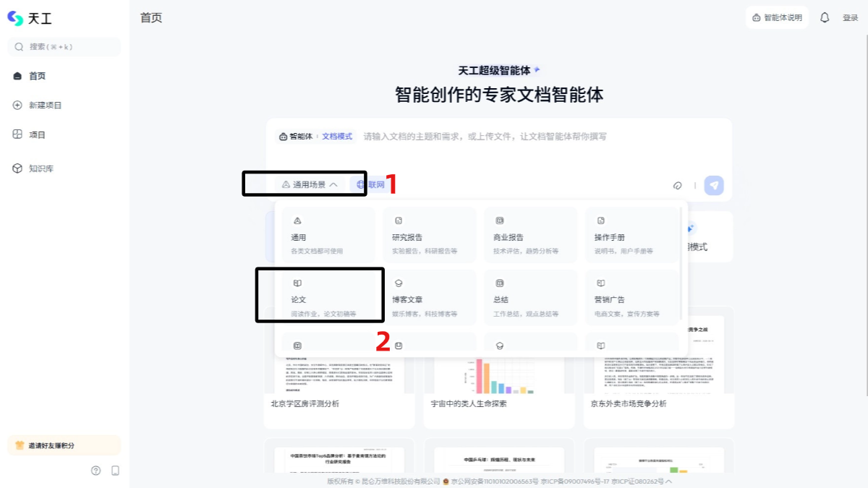Click the 智能体 robot tag
868x488 pixels.
click(296, 136)
